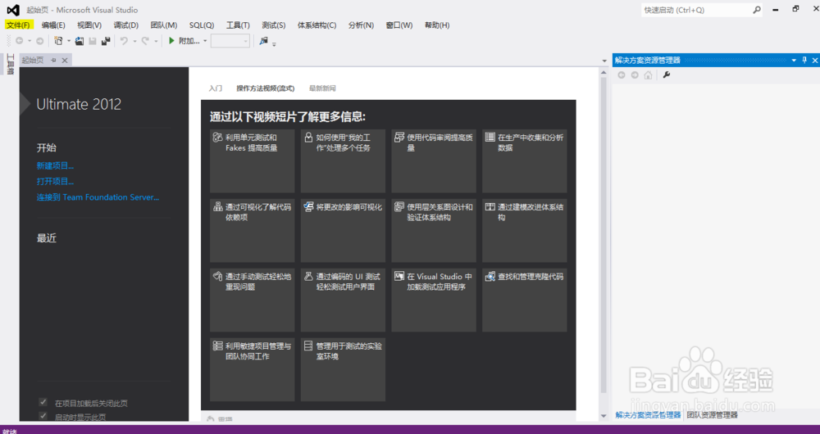Open the collapsed toolbox side tab

pyautogui.click(x=11, y=64)
